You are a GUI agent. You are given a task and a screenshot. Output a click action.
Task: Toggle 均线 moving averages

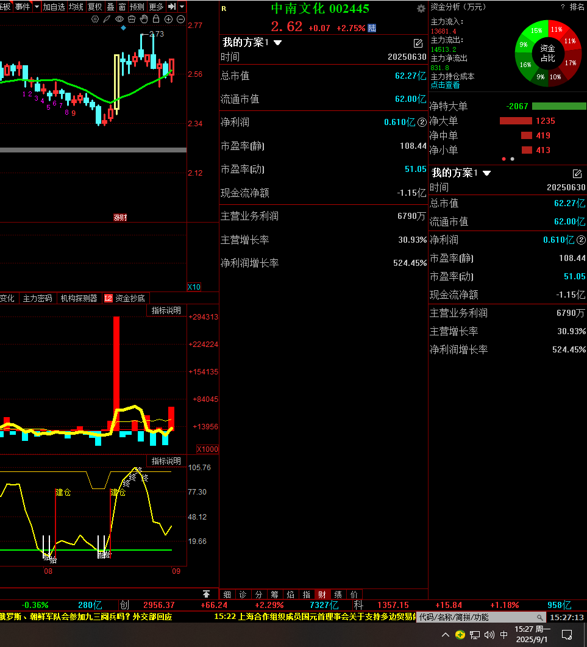(76, 7)
